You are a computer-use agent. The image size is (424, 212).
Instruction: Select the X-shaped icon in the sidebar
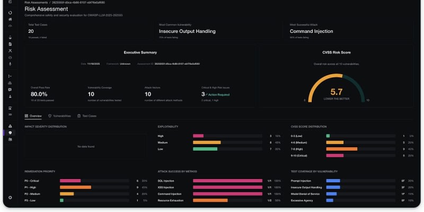tap(10, 51)
